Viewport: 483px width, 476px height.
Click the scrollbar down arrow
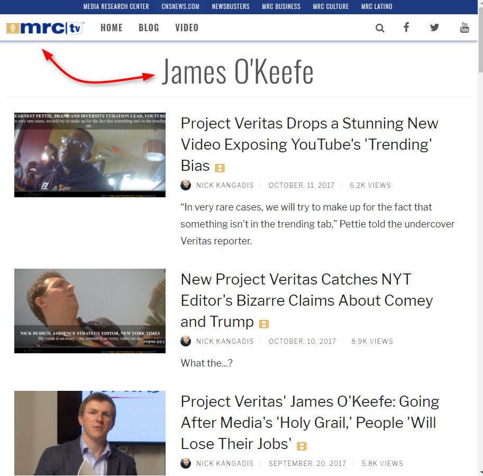tap(480, 473)
